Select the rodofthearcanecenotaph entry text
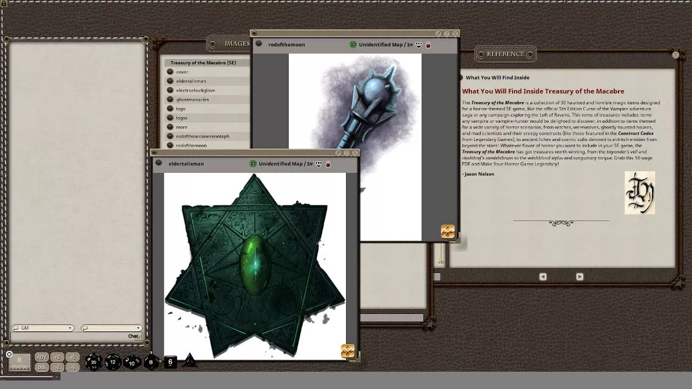Viewport: 692px width, 389px height. pyautogui.click(x=202, y=136)
